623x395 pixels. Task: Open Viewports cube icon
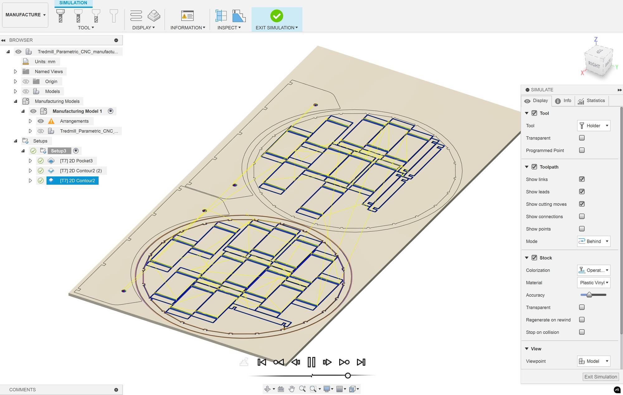point(352,389)
